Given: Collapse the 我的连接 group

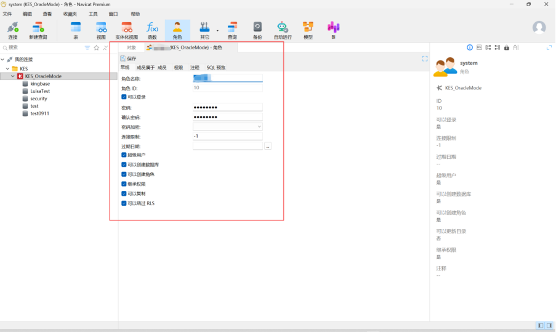Looking at the screenshot, I should pos(4,59).
